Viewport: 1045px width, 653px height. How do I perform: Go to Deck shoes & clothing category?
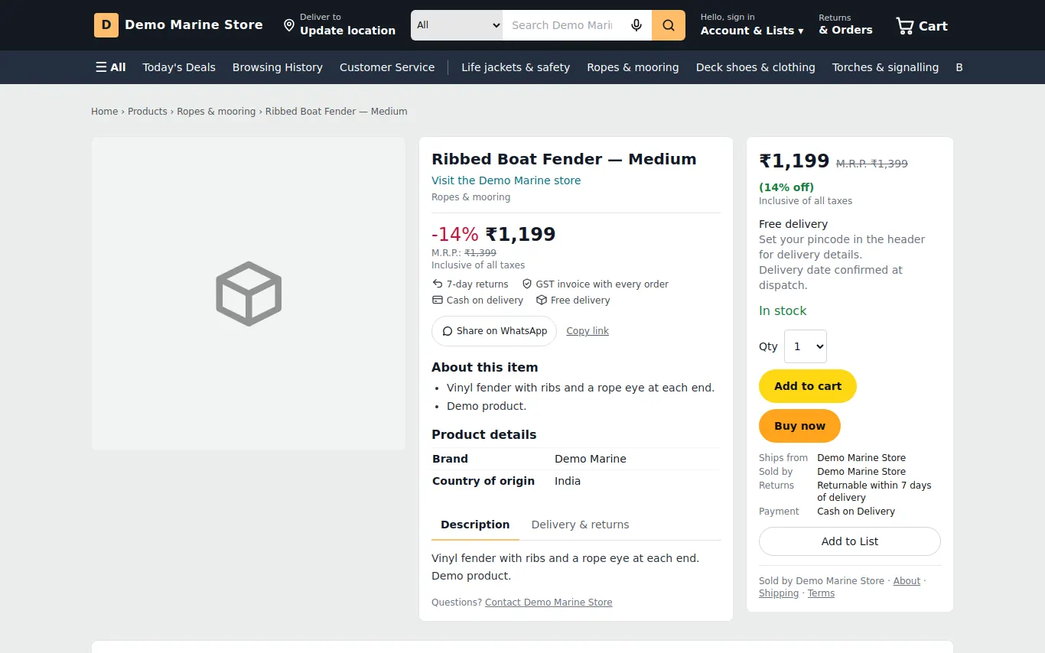tap(756, 67)
